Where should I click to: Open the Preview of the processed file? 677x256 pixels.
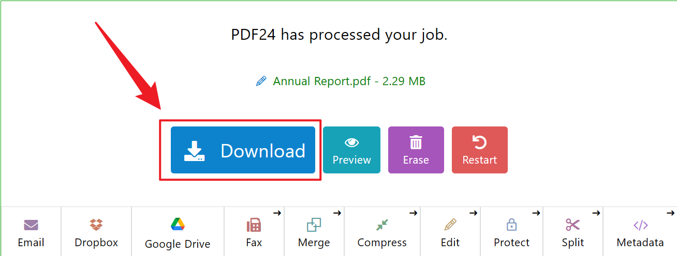(x=351, y=150)
